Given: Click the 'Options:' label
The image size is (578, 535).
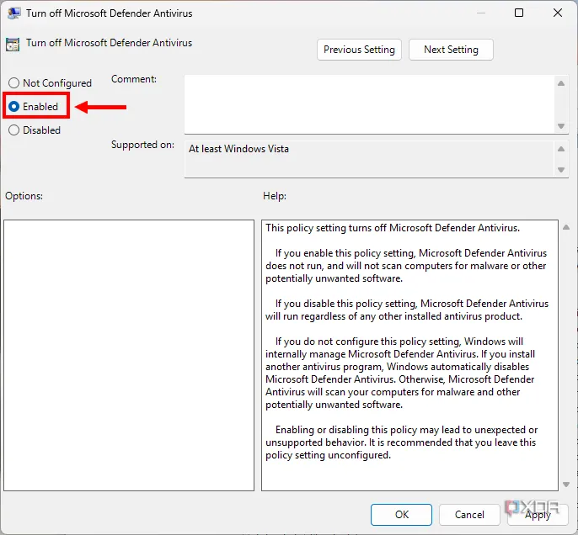Looking at the screenshot, I should (24, 196).
